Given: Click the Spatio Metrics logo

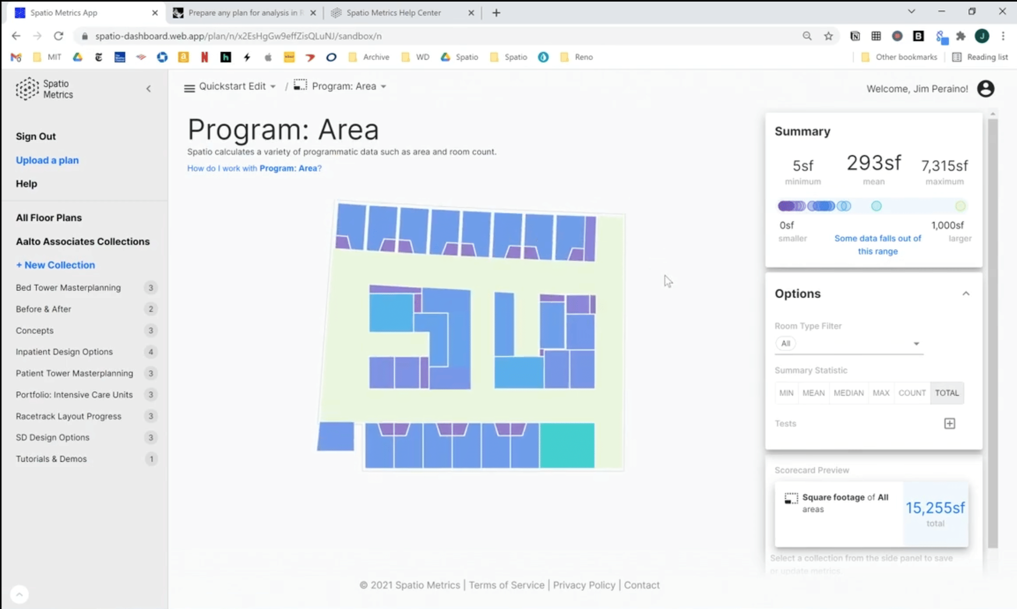Looking at the screenshot, I should tap(44, 89).
